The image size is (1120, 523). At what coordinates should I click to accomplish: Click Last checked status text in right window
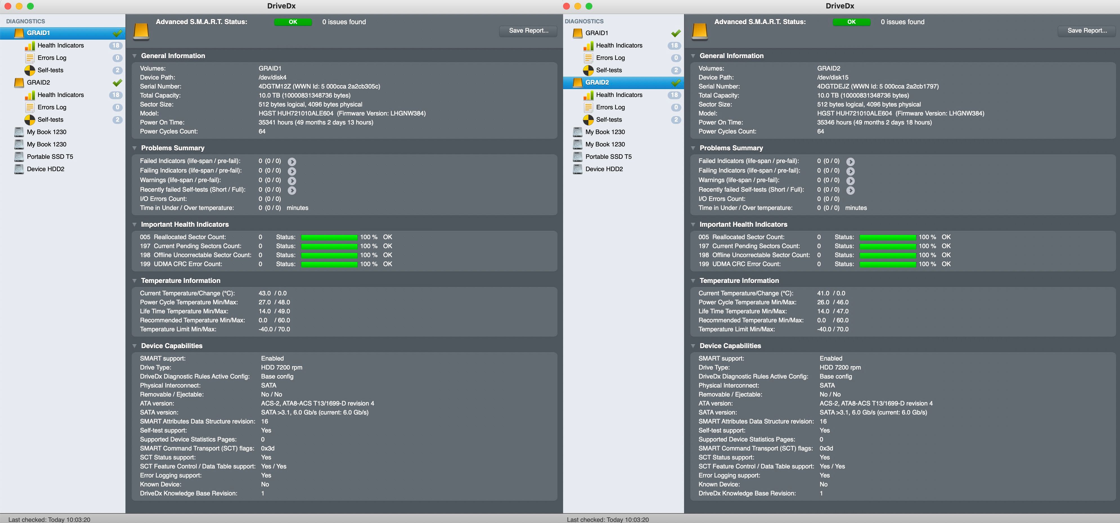(608, 520)
